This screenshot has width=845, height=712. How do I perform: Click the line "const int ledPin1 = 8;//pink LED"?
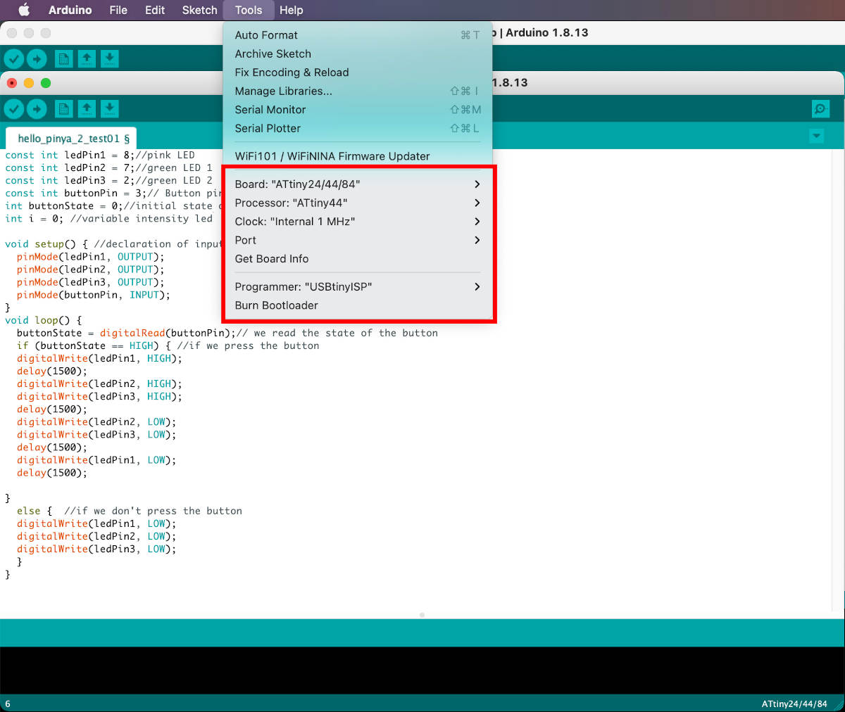[100, 155]
